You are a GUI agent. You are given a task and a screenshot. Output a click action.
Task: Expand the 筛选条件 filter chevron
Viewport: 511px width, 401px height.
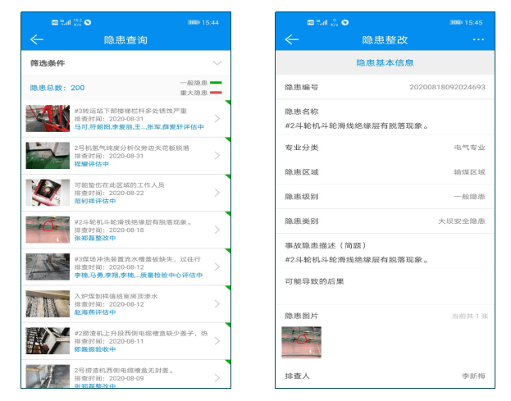(x=217, y=63)
